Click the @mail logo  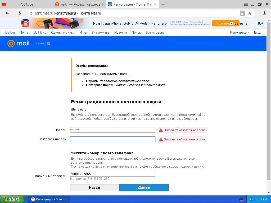pos(18,43)
